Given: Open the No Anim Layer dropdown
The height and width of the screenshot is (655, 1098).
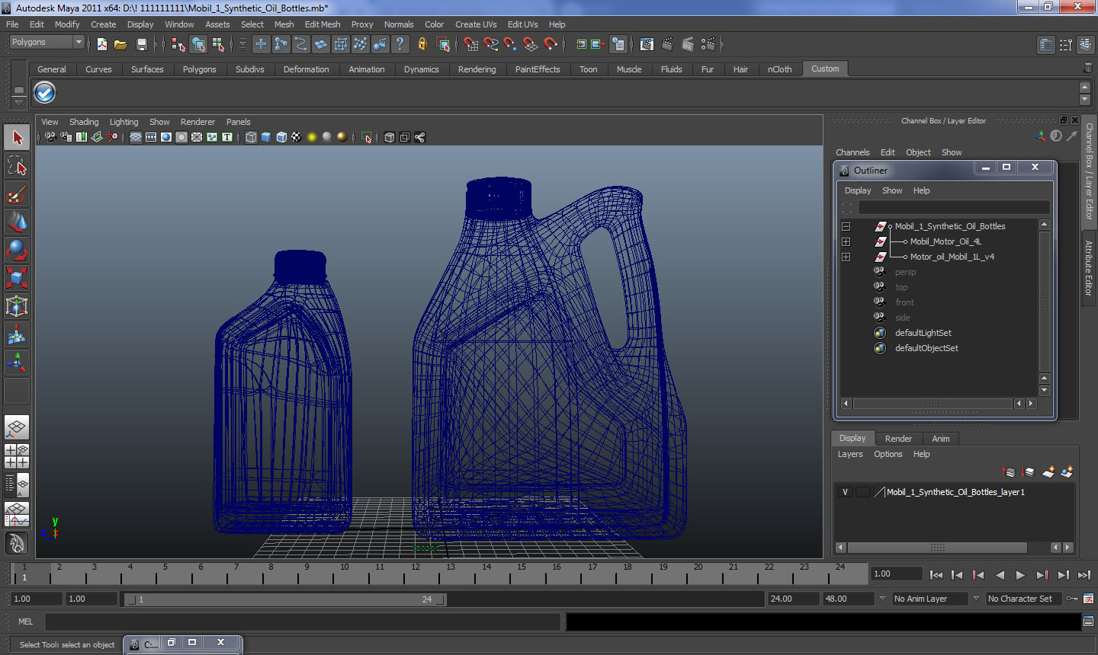Looking at the screenshot, I should pos(930,599).
